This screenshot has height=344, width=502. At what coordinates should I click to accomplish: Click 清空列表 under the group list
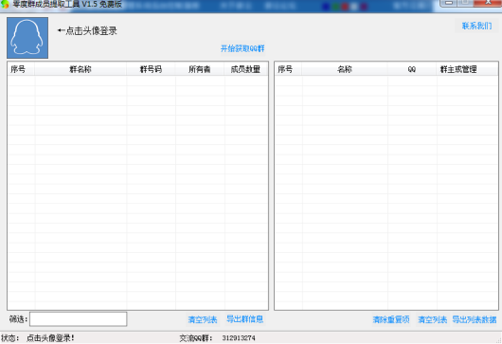(x=203, y=319)
